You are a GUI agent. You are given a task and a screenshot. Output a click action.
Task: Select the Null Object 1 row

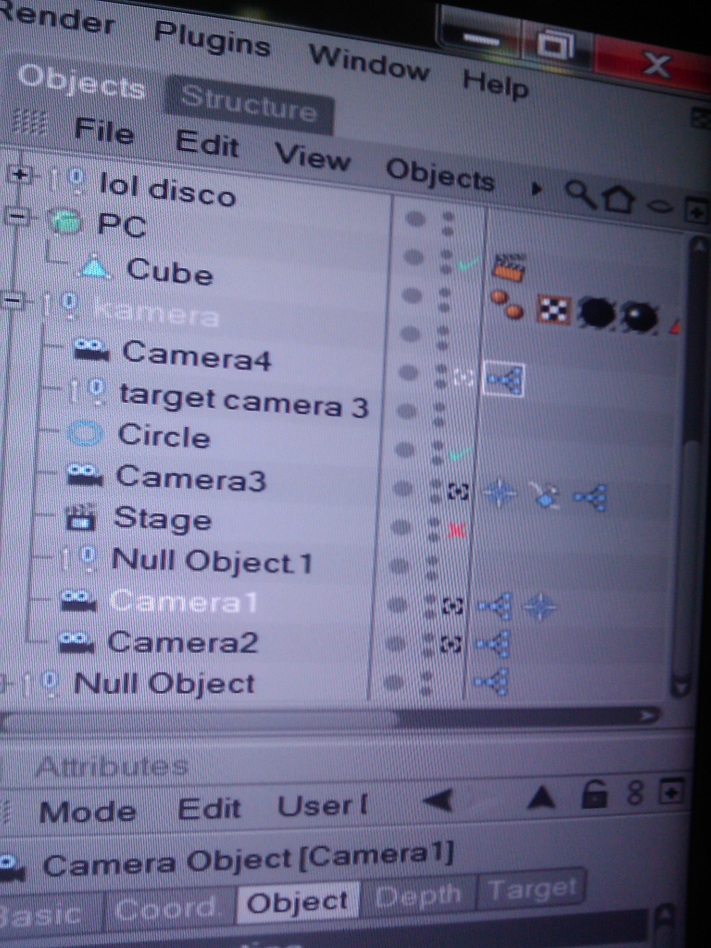212,561
